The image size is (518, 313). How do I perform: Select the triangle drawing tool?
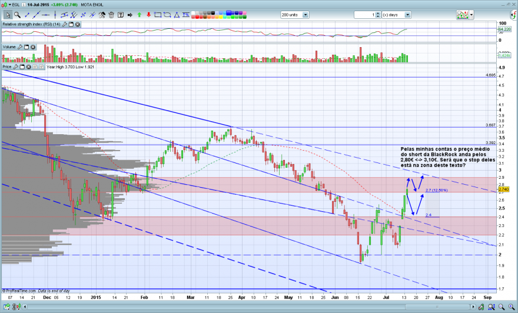coord(177,15)
